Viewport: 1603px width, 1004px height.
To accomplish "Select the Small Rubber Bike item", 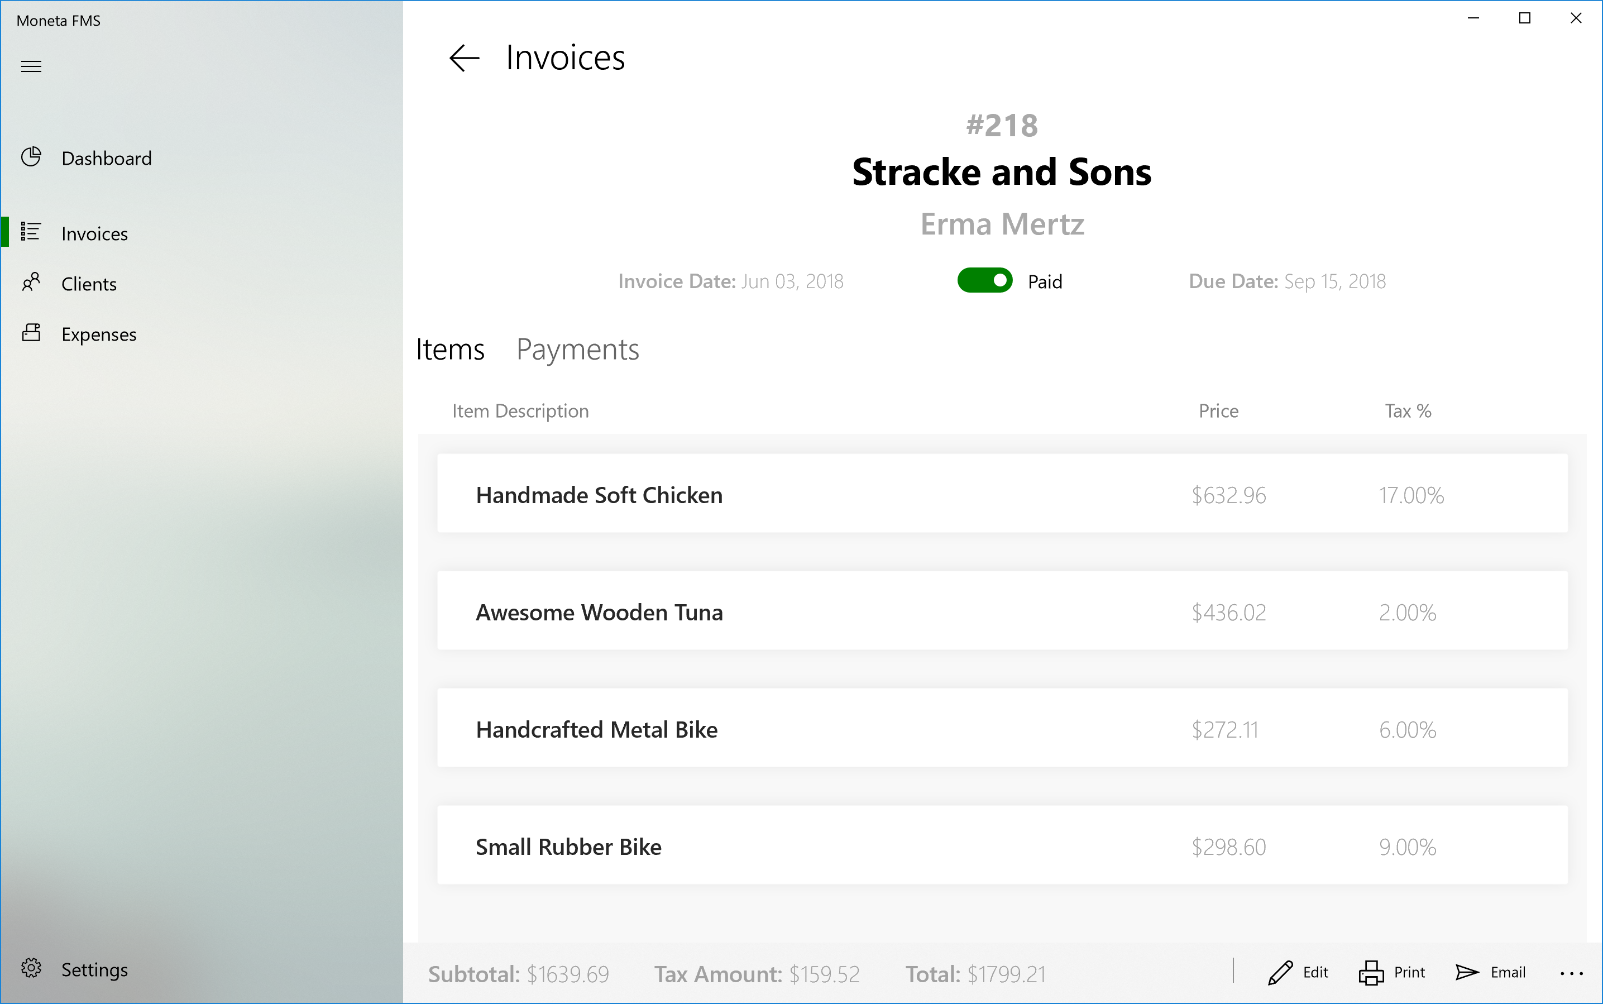I will [1002, 845].
